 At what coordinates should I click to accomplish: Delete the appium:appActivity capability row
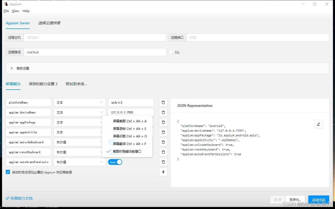[x=163, y=132]
